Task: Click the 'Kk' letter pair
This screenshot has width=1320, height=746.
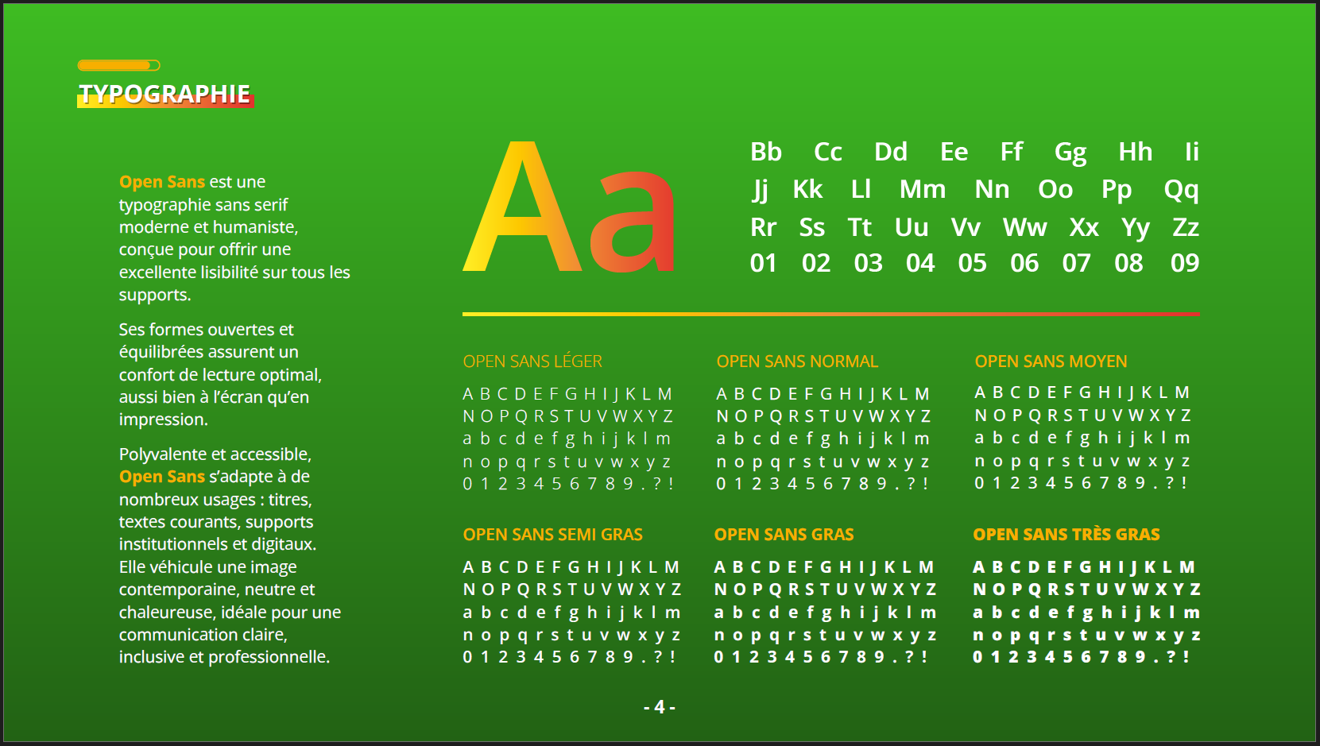Action: (x=808, y=189)
